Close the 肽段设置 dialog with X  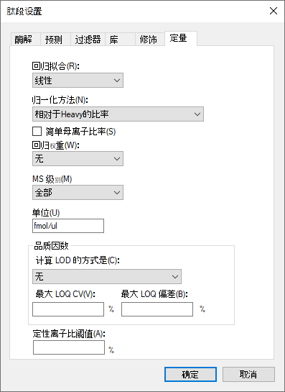pos(274,11)
